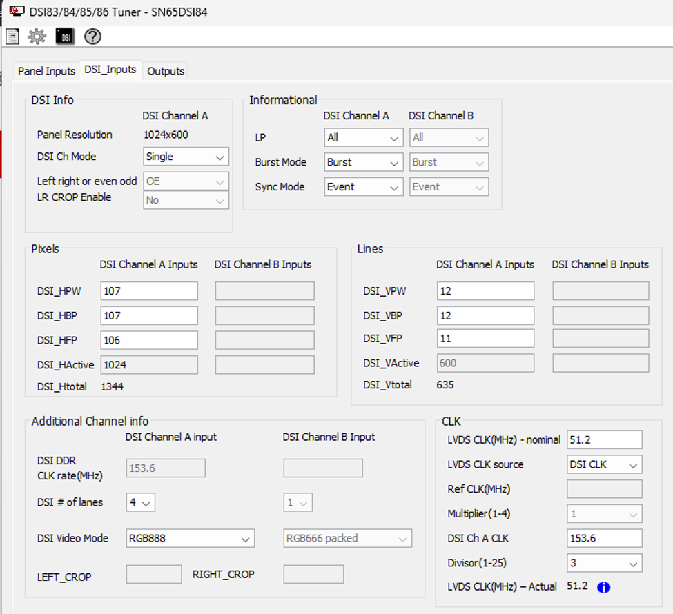Click the Ref CLK(MHz) input field
Viewport: 673px width, 614px height.
(x=605, y=489)
